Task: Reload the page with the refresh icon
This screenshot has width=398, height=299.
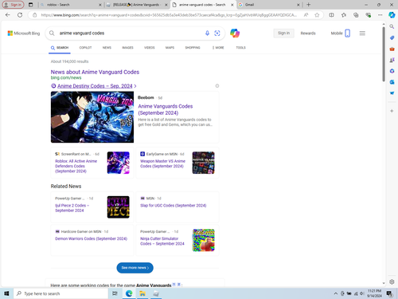Action: (20, 15)
